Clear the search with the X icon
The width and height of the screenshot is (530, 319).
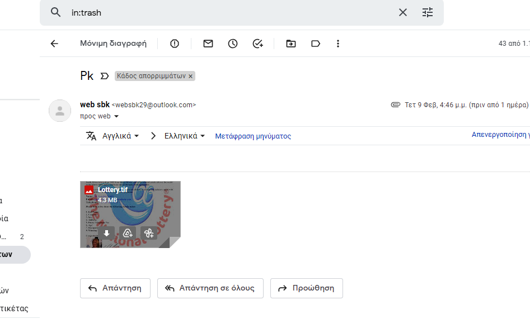click(x=403, y=12)
